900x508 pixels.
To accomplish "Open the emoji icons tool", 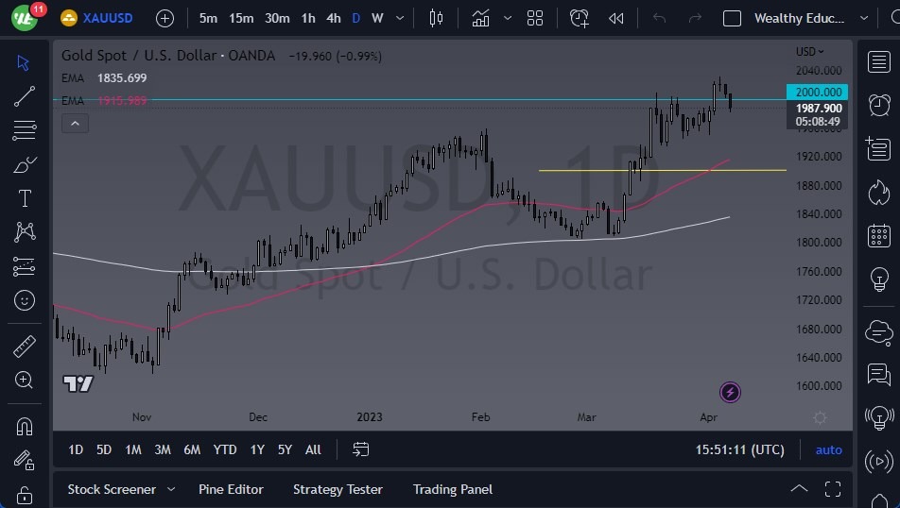I will tap(25, 300).
